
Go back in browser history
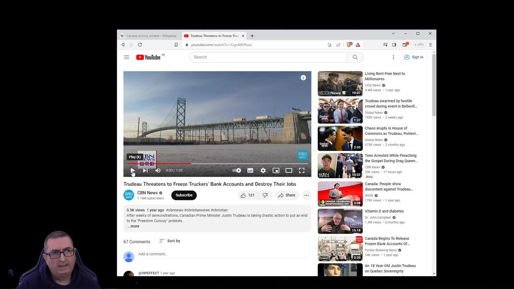click(x=123, y=45)
